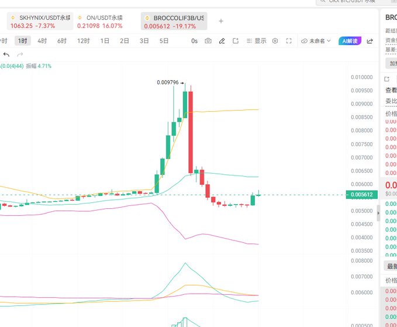
Task: Add a new chart tab with plus icon
Action: tap(221, 21)
